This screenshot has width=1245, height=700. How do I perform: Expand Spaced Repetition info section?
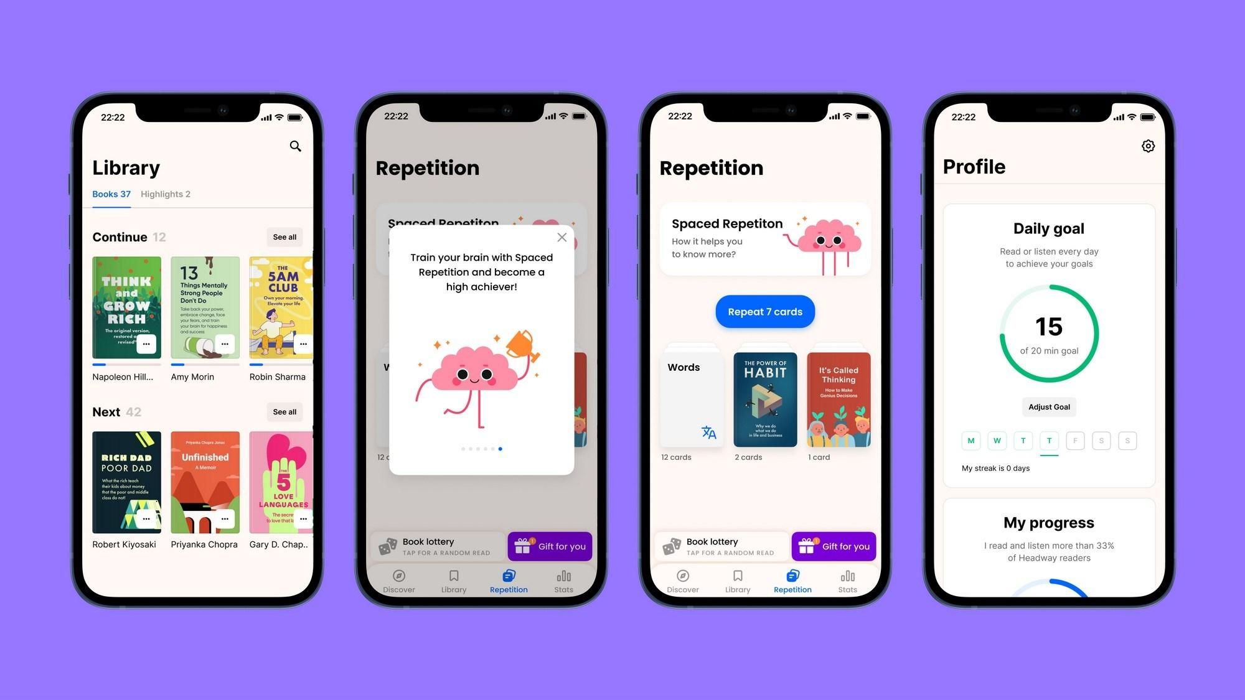pyautogui.click(x=764, y=243)
